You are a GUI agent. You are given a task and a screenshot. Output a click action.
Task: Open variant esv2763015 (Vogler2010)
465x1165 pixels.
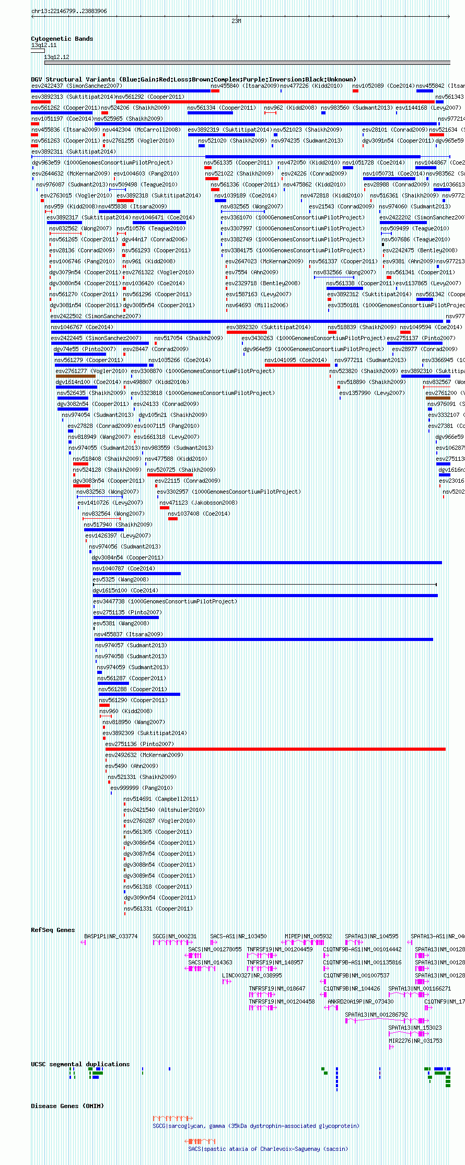click(x=76, y=195)
